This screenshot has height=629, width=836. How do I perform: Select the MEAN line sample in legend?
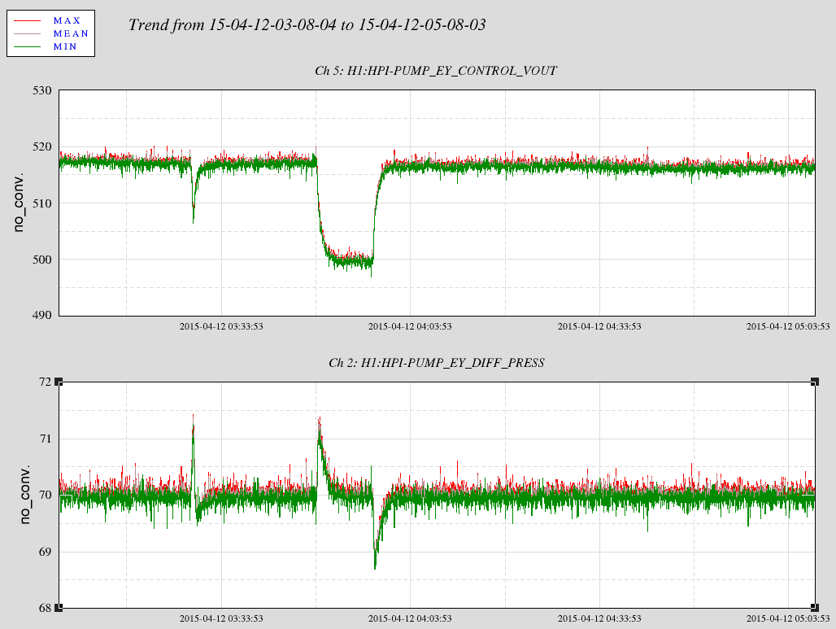pyautogui.click(x=27, y=33)
